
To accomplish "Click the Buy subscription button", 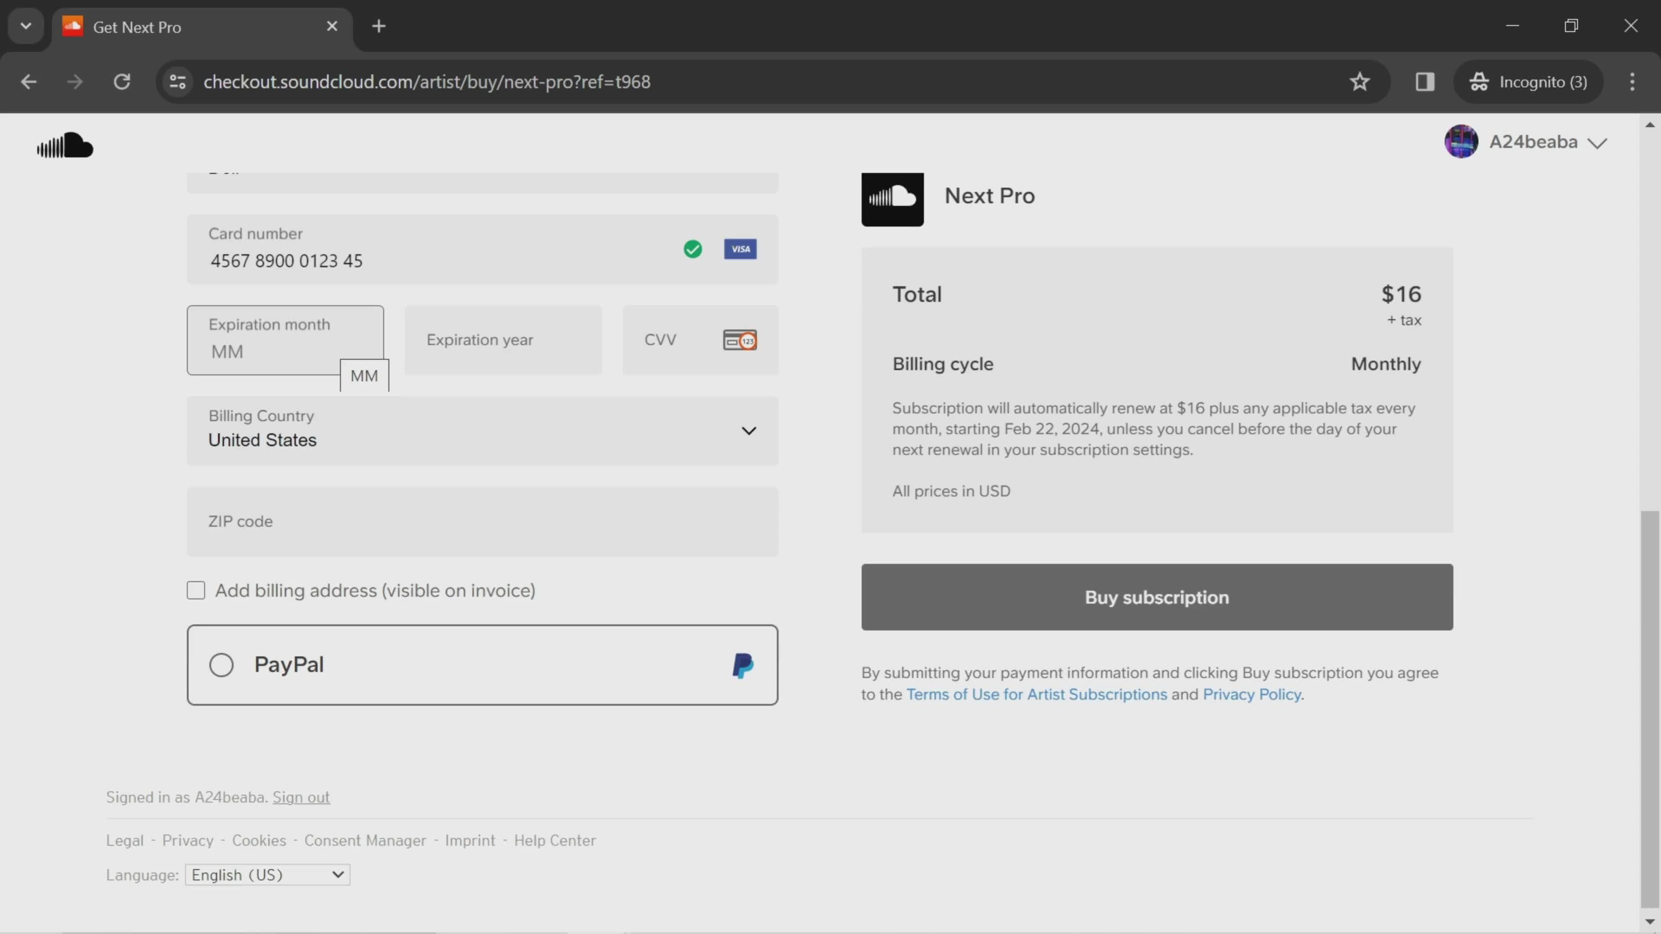I will pyautogui.click(x=1156, y=596).
